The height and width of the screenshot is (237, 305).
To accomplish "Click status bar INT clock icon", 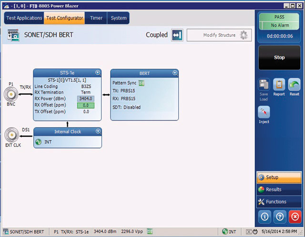I will (225, 232).
